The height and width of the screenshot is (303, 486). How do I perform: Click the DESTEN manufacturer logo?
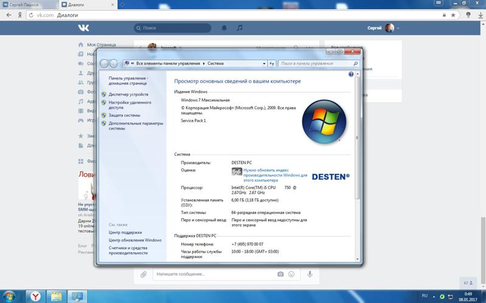330,176
